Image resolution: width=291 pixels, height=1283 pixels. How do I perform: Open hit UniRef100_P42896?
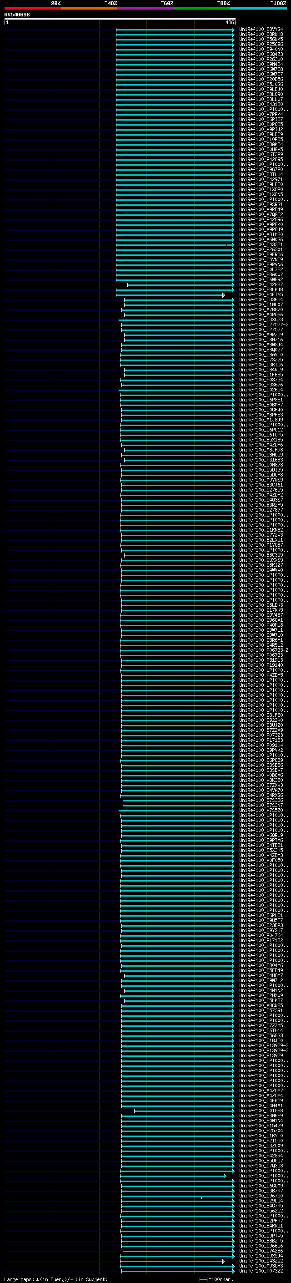[x=261, y=220]
